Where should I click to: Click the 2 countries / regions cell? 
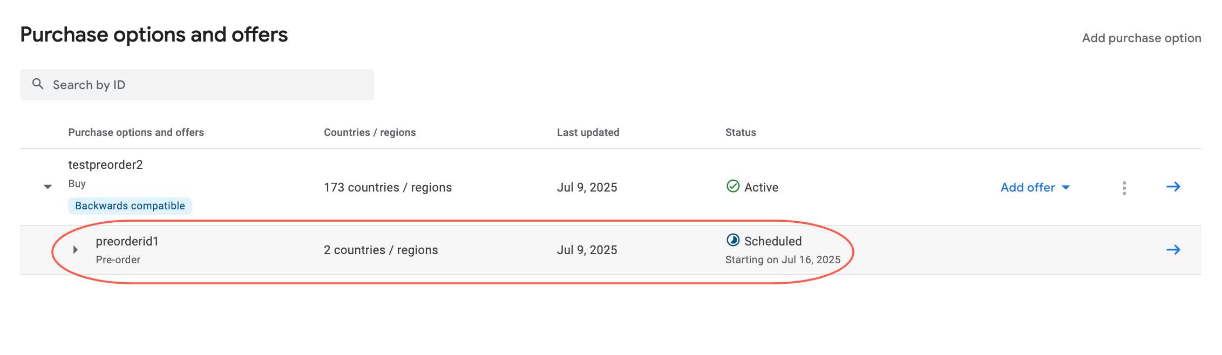381,250
